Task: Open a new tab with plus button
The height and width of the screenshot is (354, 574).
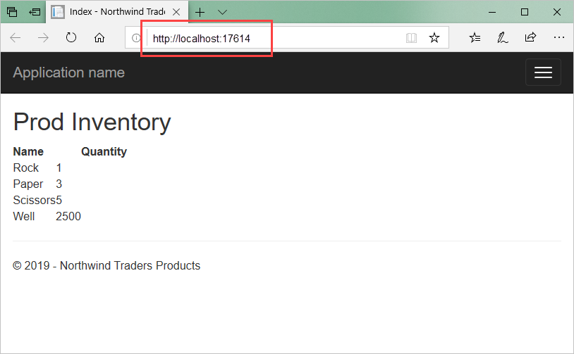Action: coord(200,12)
